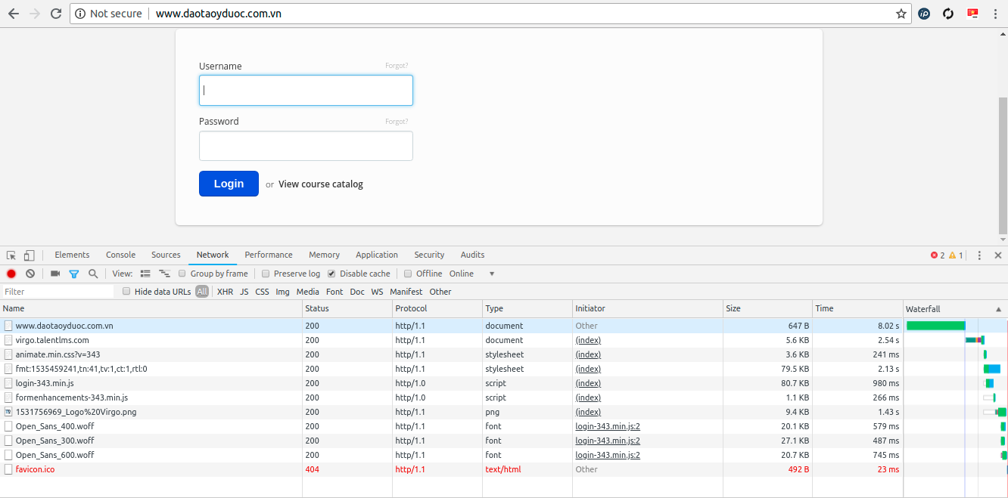This screenshot has height=498, width=1008.
Task: Select the All filter button
Action: click(x=202, y=292)
